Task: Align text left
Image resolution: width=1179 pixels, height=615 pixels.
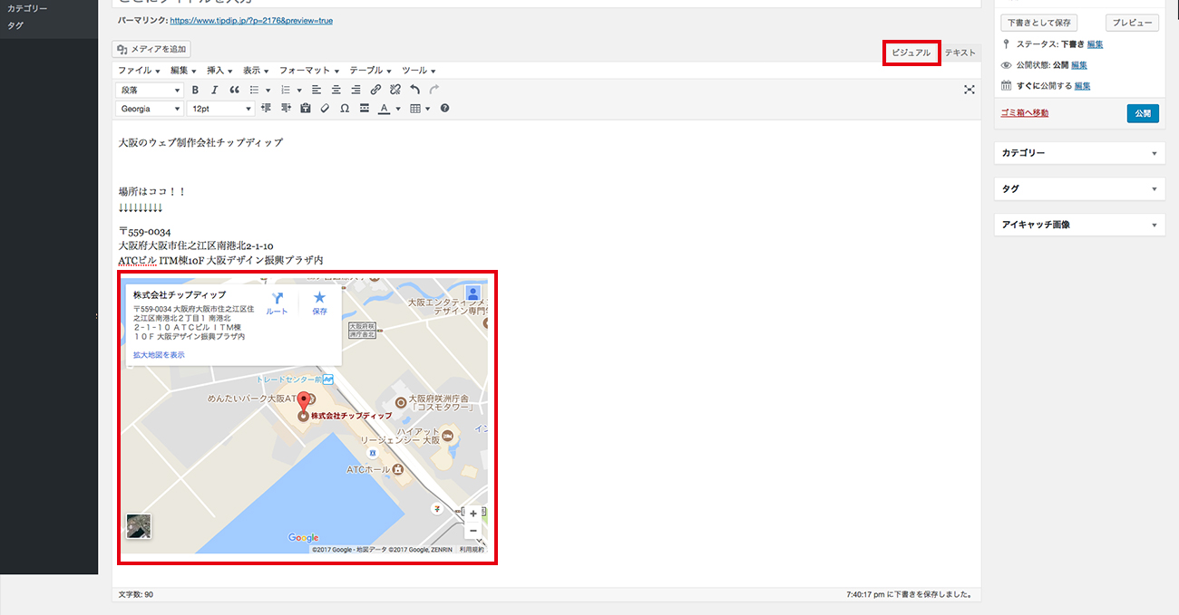Action: point(317,90)
